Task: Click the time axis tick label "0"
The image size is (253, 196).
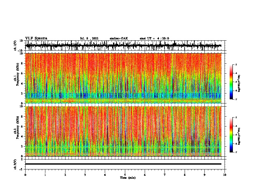Action: point(25,175)
